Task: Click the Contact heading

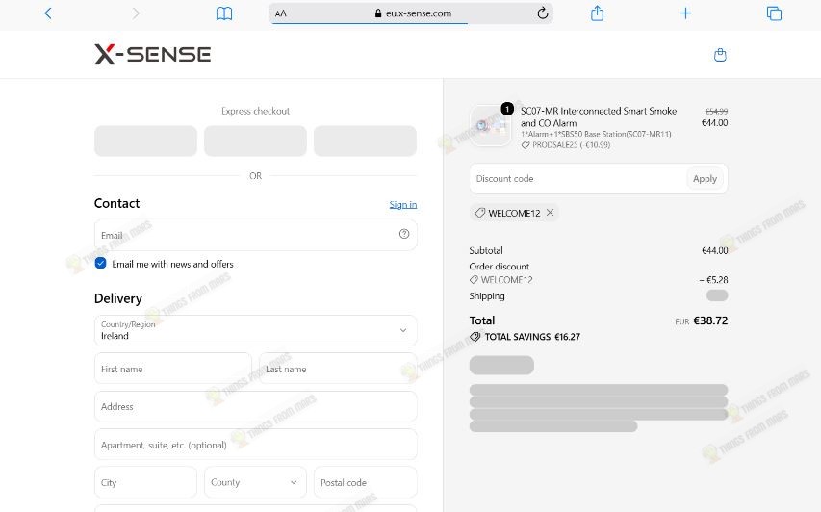Action: click(x=116, y=203)
